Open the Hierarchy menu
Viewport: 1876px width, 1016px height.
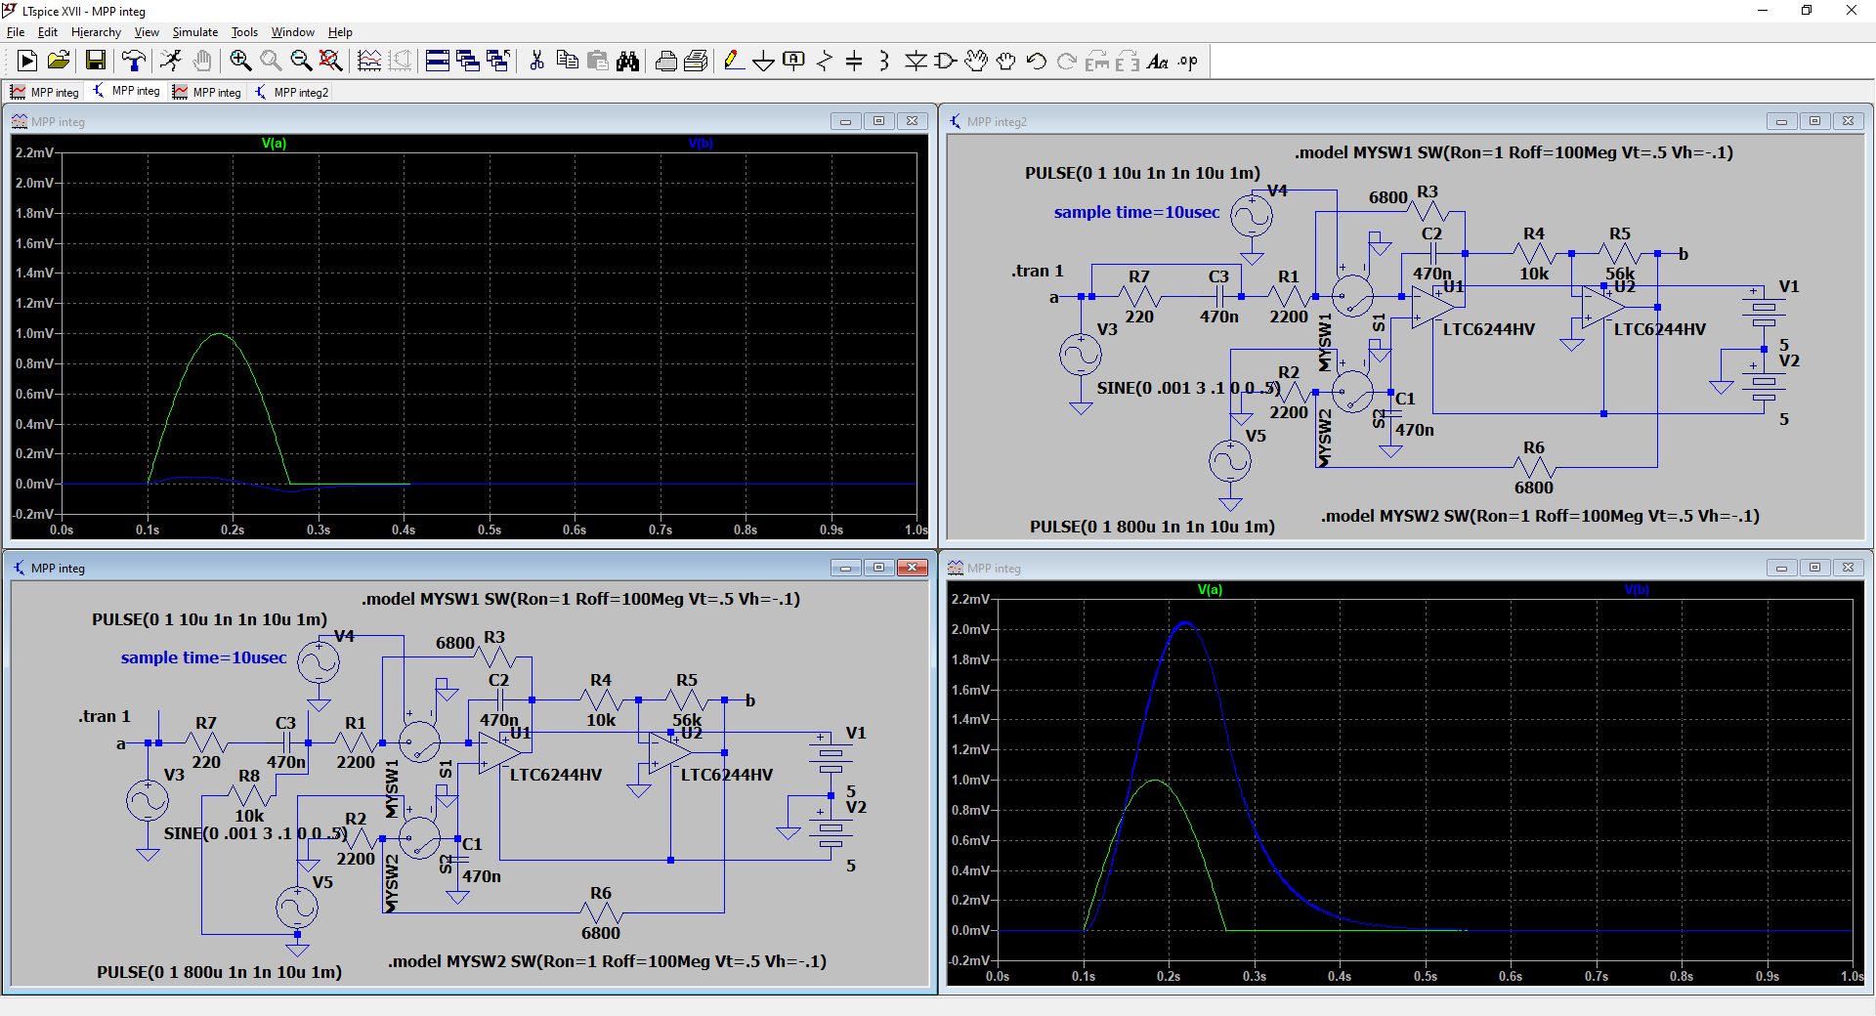click(x=96, y=32)
